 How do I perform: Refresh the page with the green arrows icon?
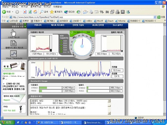pos(30,12)
